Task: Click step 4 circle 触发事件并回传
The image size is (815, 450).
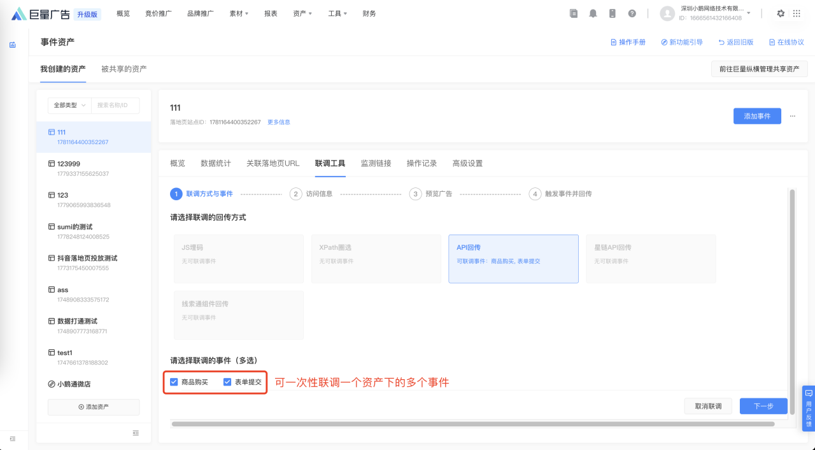Action: point(535,194)
